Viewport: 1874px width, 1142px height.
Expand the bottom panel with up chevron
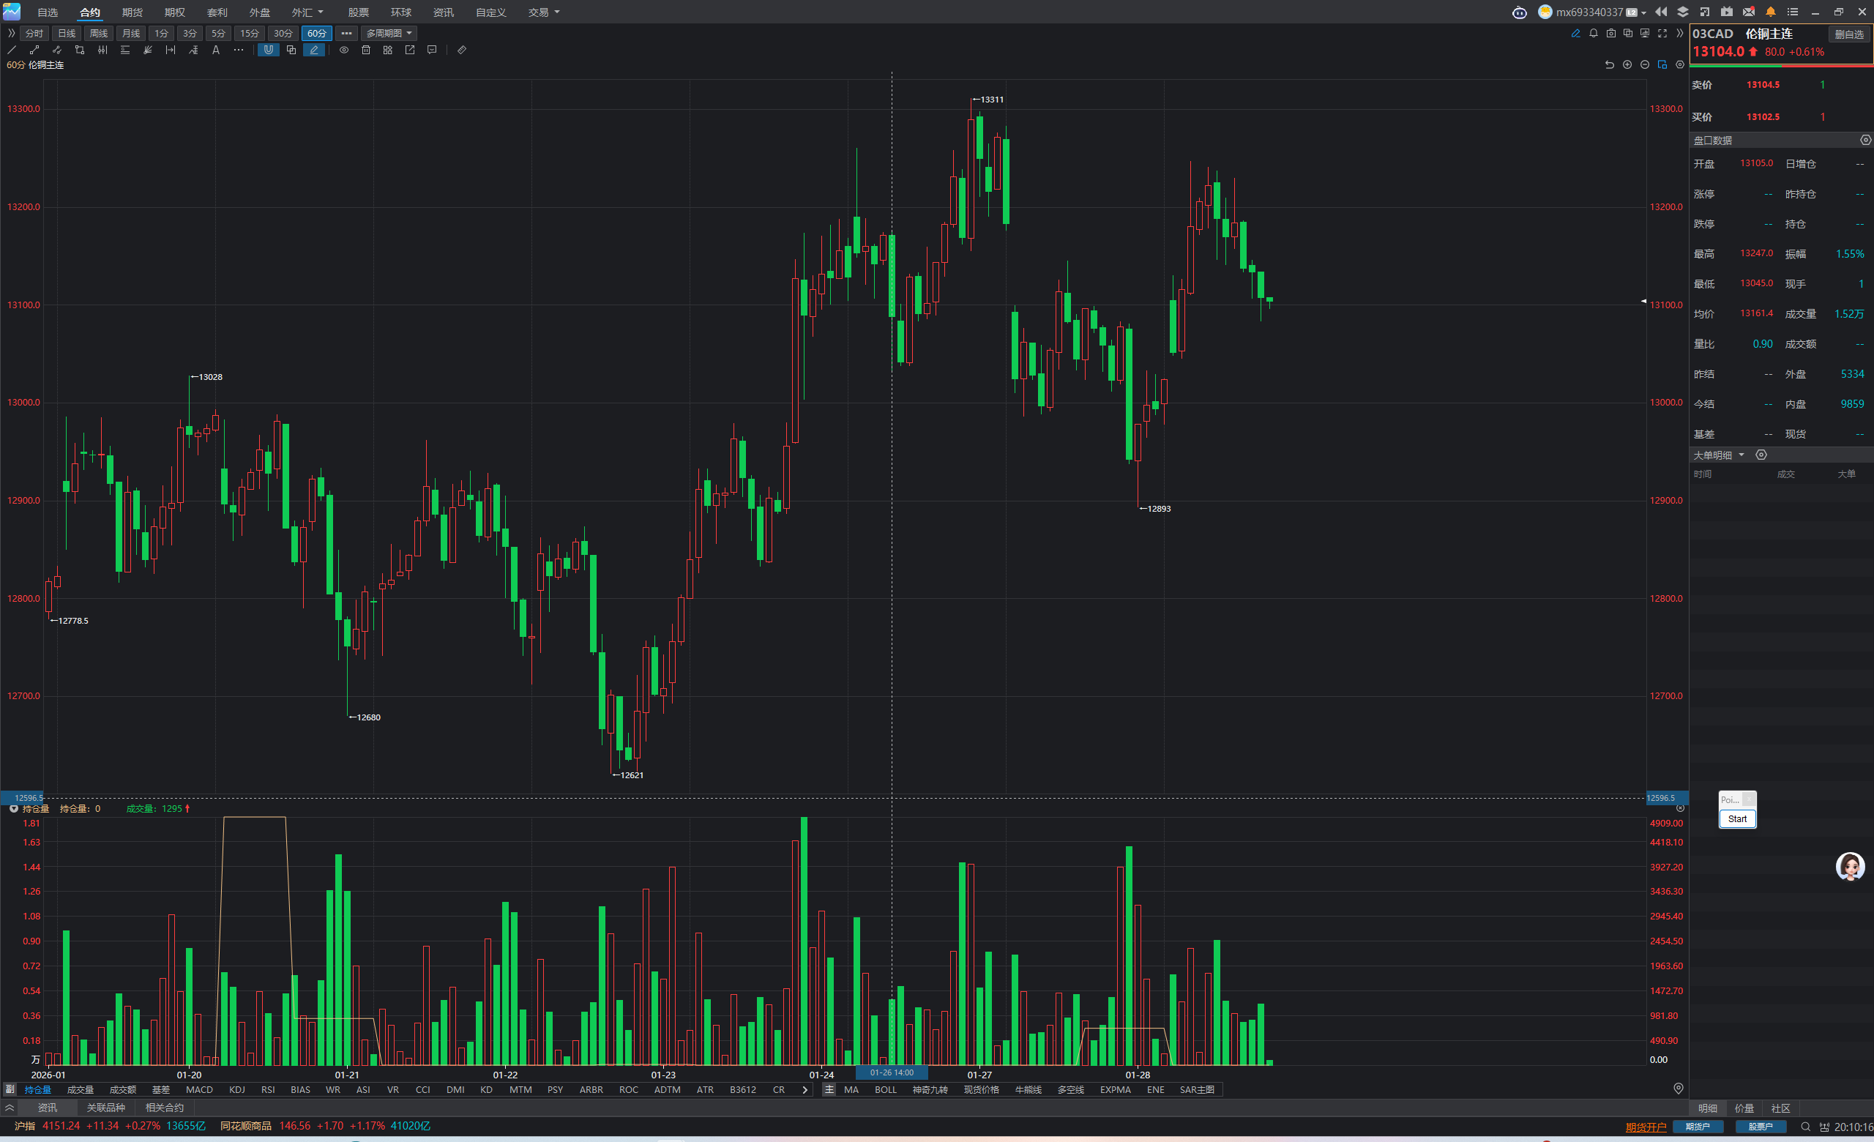[x=10, y=1108]
